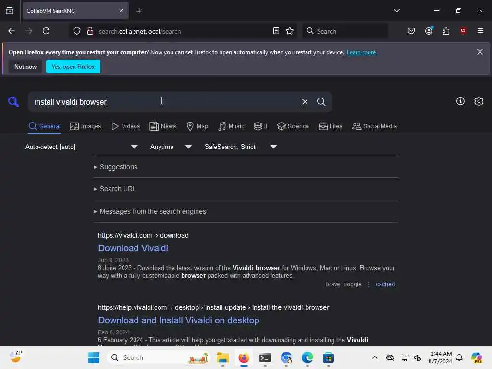492x369 pixels.
Task: Open the Firefox hamburger menu
Action: [x=480, y=31]
